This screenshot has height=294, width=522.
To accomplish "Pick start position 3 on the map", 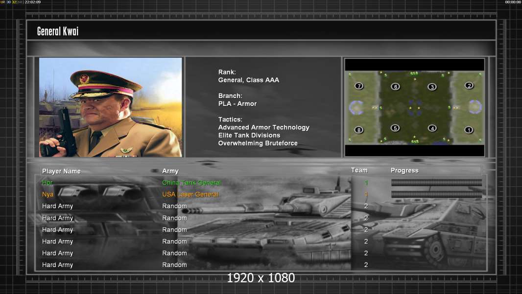I will click(x=432, y=87).
